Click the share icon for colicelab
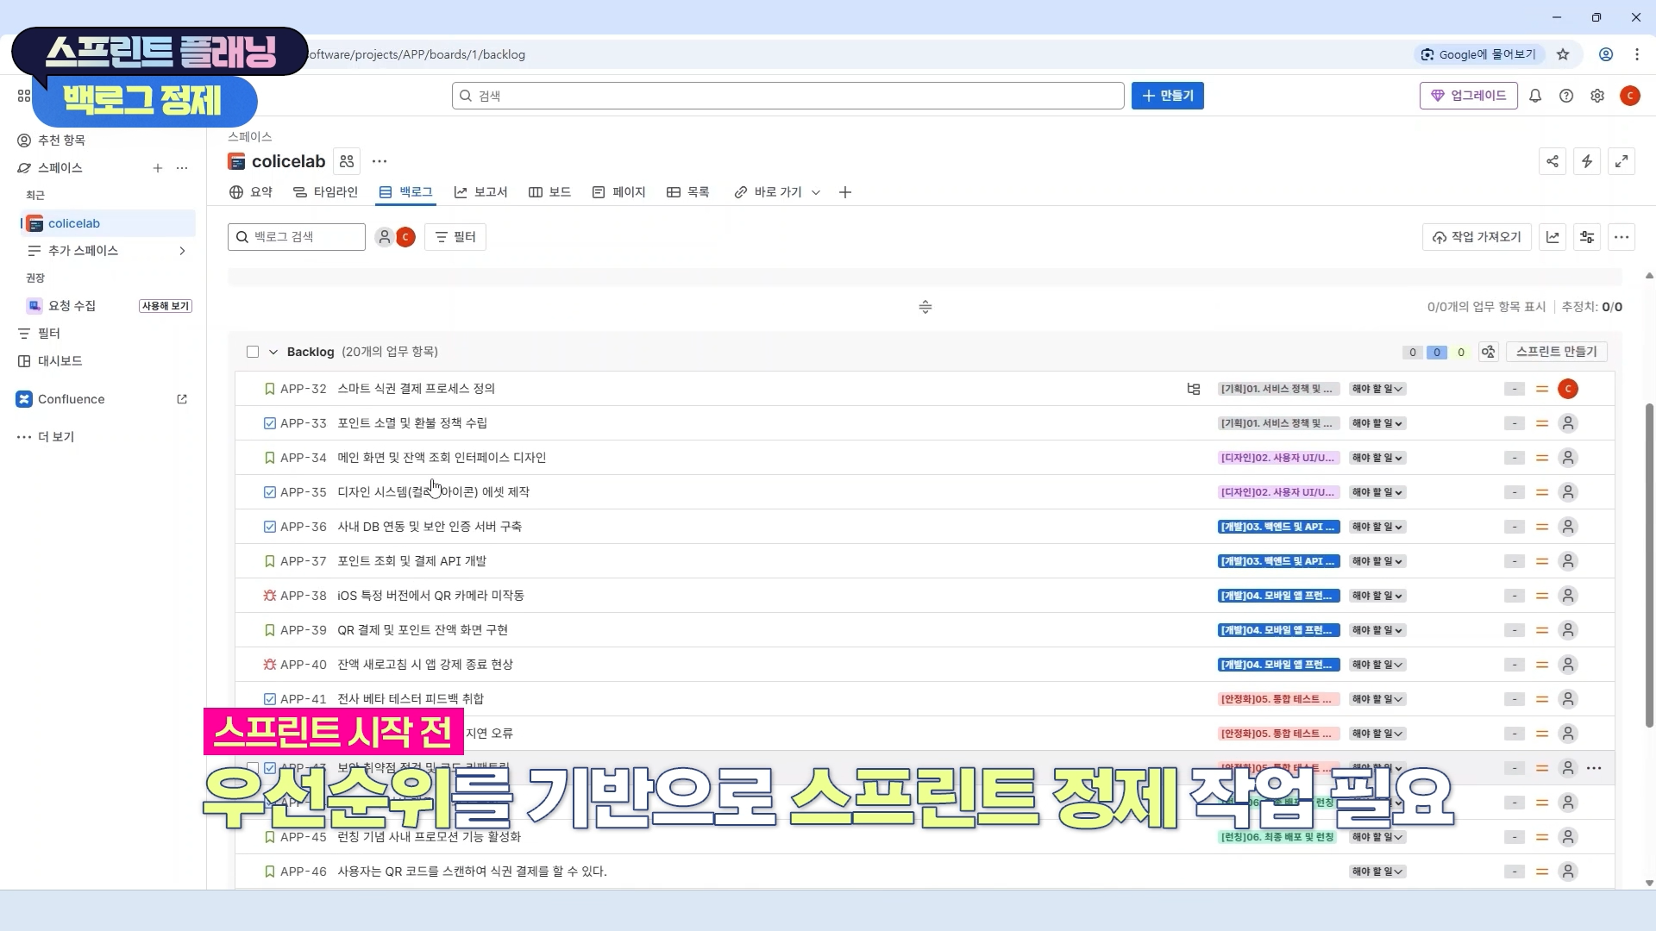This screenshot has height=931, width=1656. click(x=1552, y=161)
